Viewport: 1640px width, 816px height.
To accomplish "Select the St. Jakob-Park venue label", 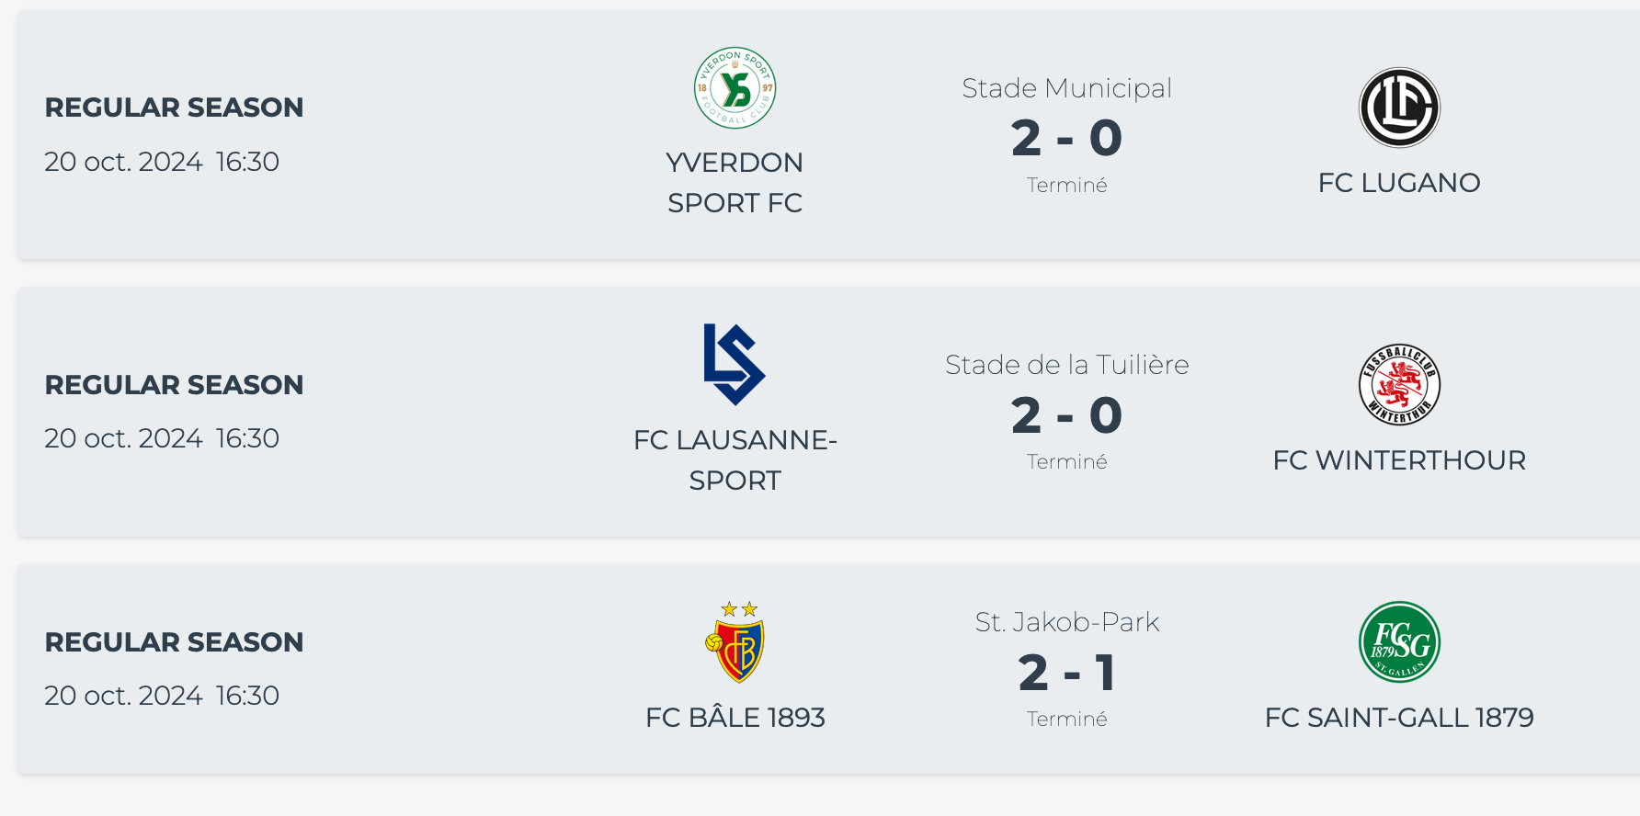I will tap(1066, 622).
